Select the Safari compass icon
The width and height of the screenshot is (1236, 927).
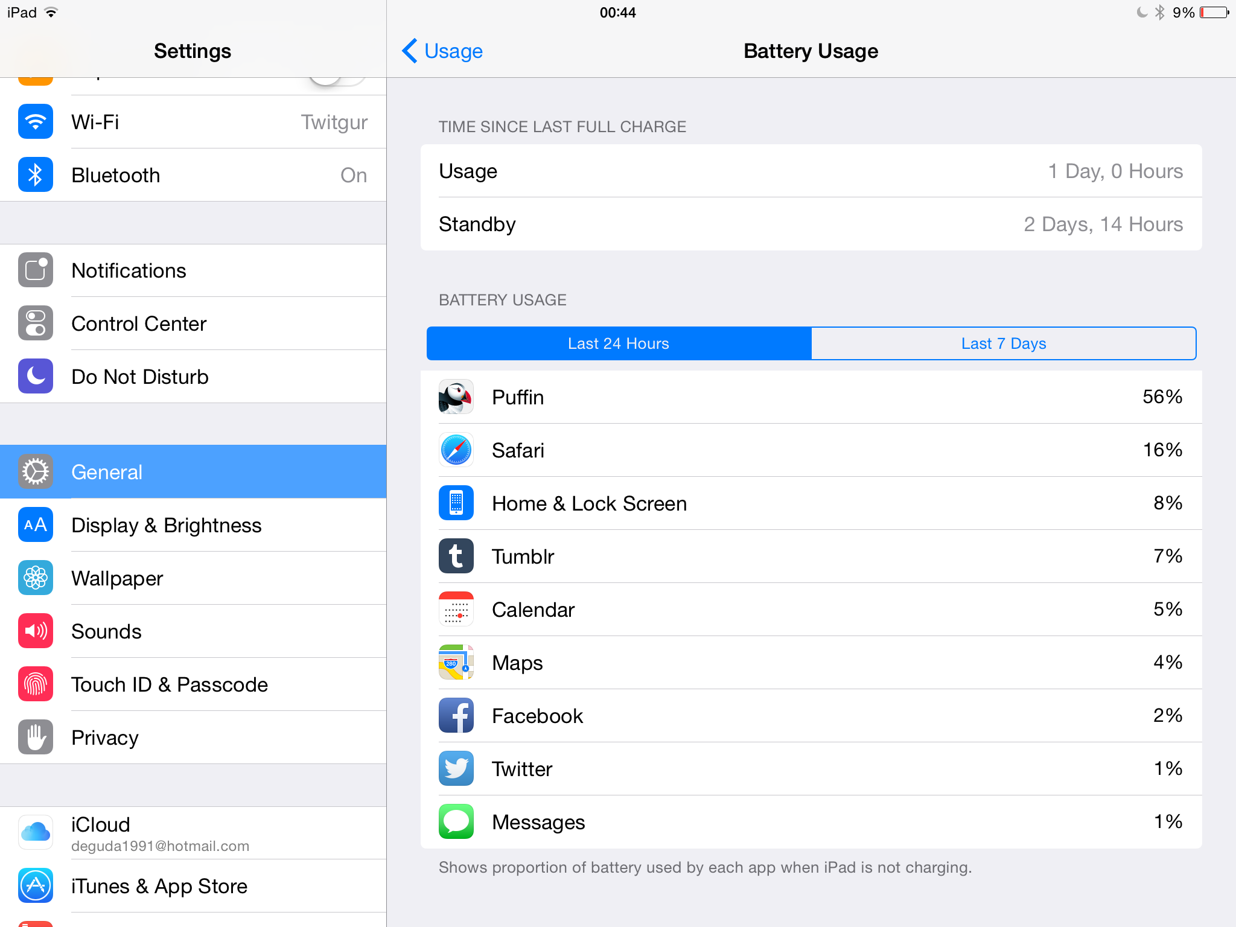coord(456,450)
